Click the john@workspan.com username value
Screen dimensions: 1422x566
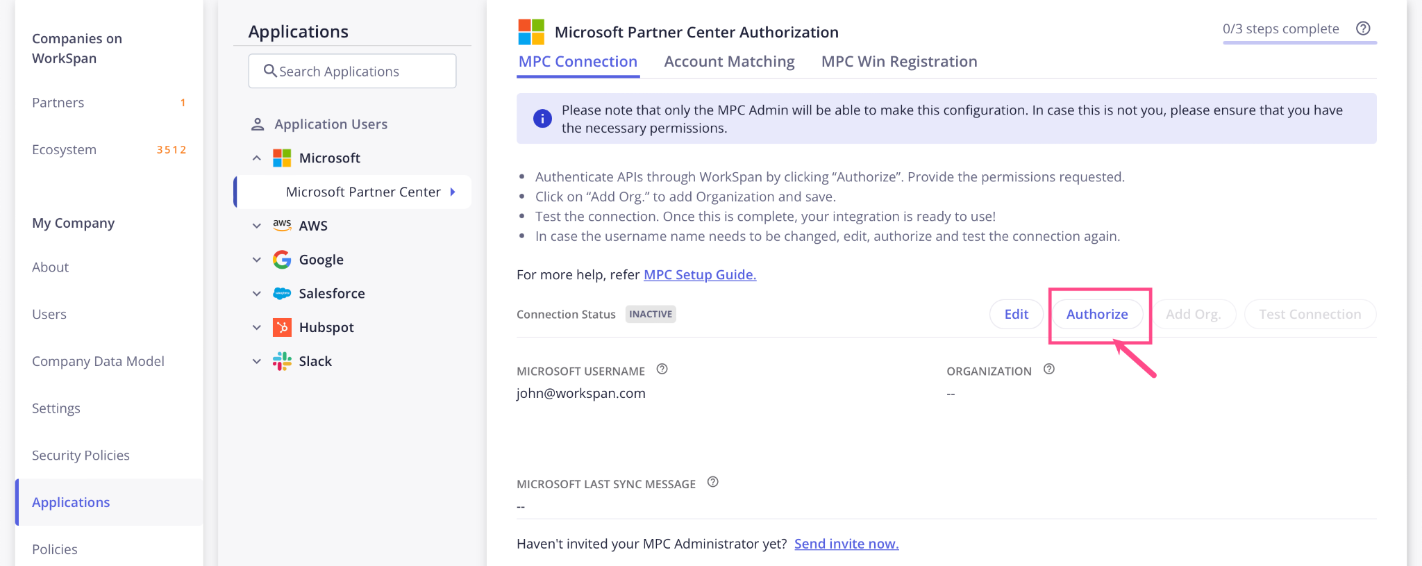[581, 394]
